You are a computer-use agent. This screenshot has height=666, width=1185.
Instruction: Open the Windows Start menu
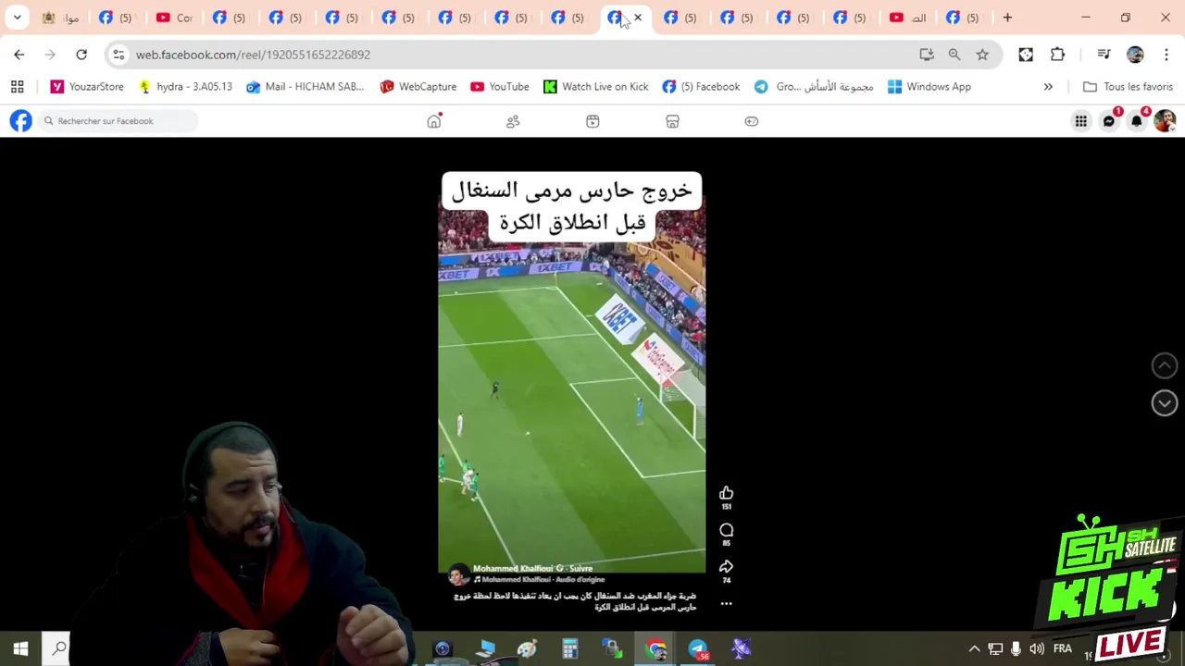20,648
